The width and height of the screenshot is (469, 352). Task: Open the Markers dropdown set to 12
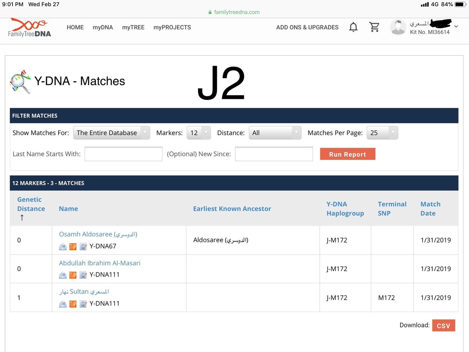click(199, 133)
